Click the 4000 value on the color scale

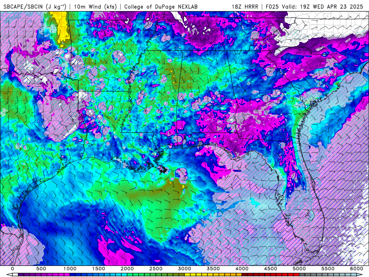(x=242, y=269)
